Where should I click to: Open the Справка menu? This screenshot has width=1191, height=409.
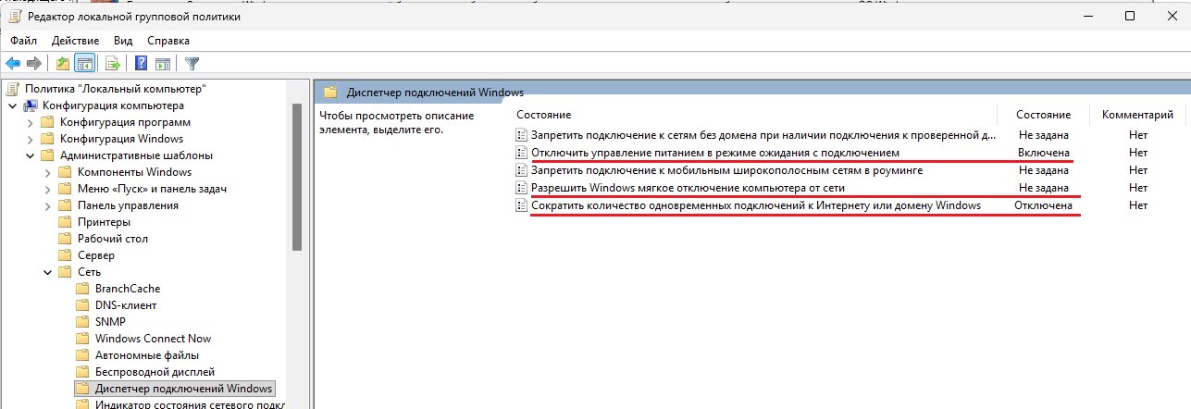168,41
